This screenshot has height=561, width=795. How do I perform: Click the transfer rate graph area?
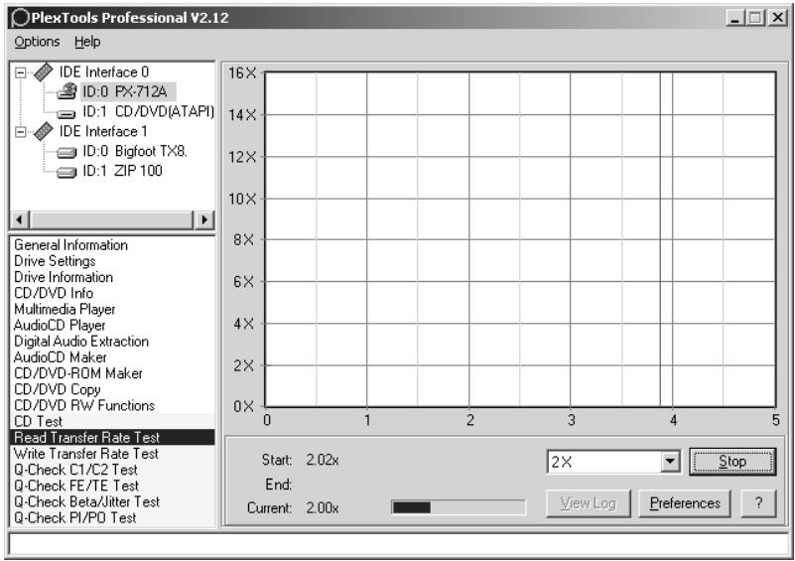[x=520, y=239]
